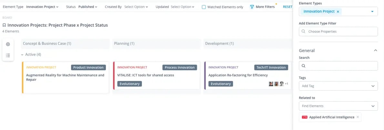Click magnifier icon in General Search field
The image size is (384, 130).
point(303,66)
